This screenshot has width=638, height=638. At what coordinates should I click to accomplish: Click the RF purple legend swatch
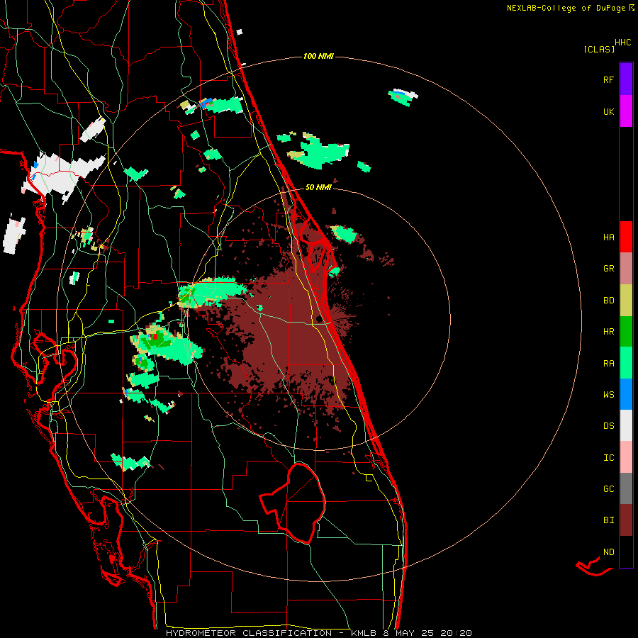[x=626, y=79]
